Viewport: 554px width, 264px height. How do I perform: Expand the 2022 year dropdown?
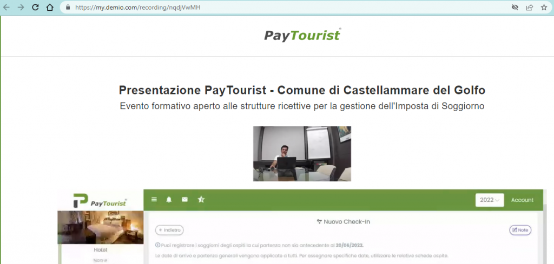click(489, 200)
